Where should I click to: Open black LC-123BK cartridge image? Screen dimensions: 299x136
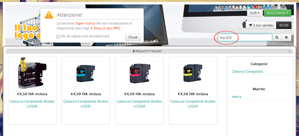click(32, 73)
